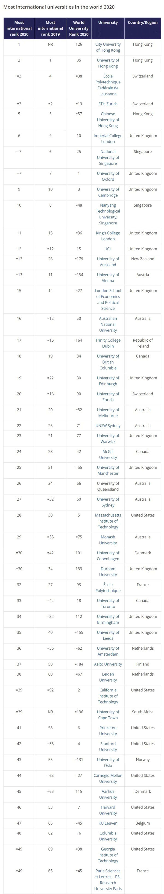
Task: Open University of Cambridge link
Action: (108, 192)
